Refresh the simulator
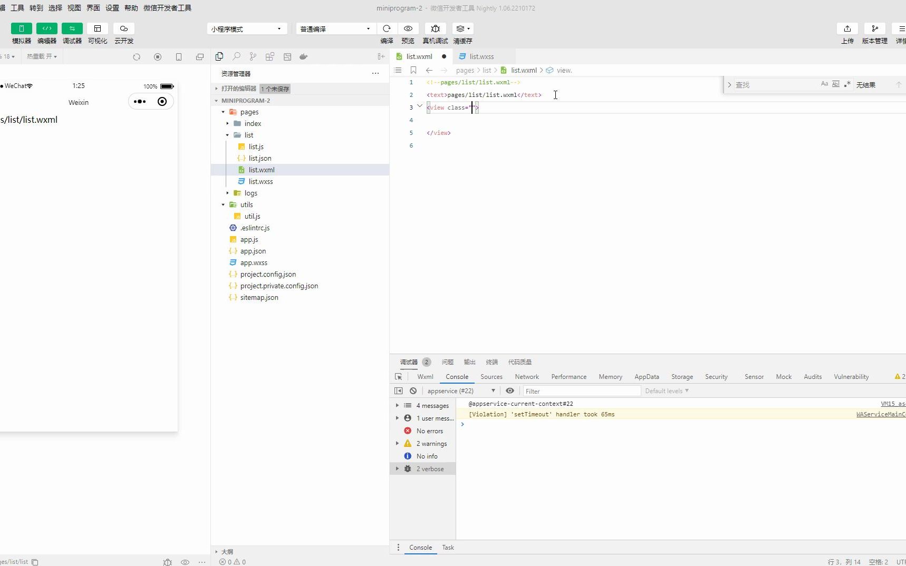 tap(137, 57)
